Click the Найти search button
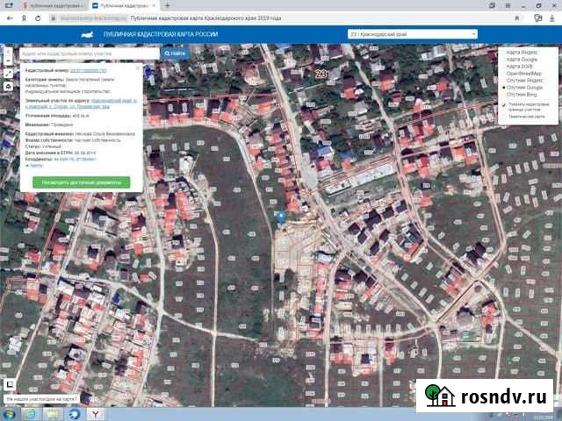Viewport: 562px width, 421px height. (174, 53)
